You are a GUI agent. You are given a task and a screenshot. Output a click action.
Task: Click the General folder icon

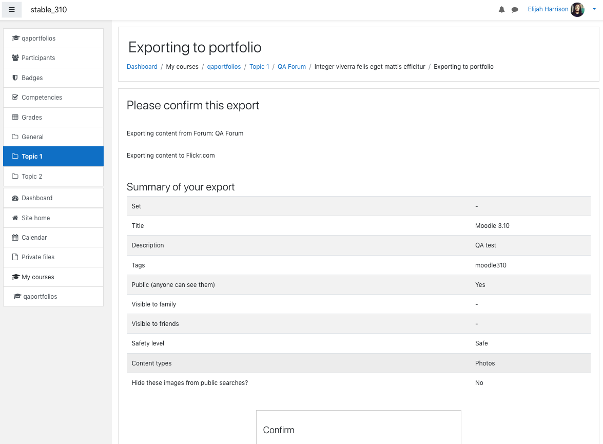15,137
